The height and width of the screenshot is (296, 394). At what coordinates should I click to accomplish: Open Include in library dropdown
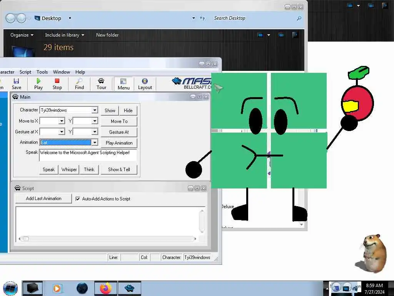65,35
